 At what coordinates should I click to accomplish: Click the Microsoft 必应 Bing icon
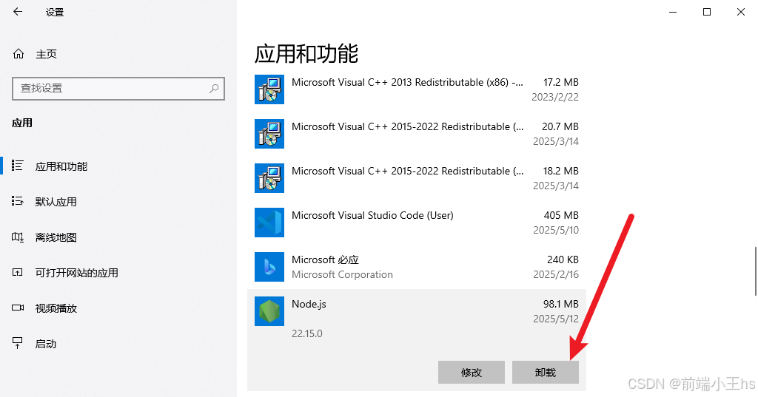pos(269,267)
